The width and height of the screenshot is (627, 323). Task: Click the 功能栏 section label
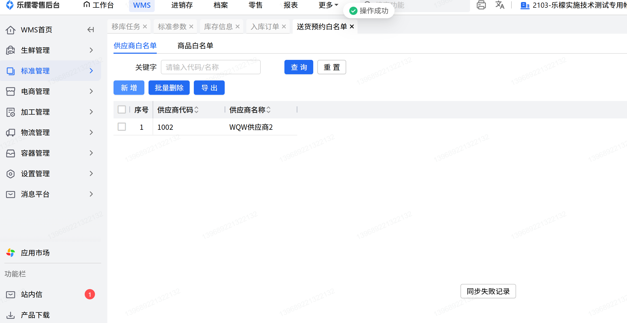[15, 274]
